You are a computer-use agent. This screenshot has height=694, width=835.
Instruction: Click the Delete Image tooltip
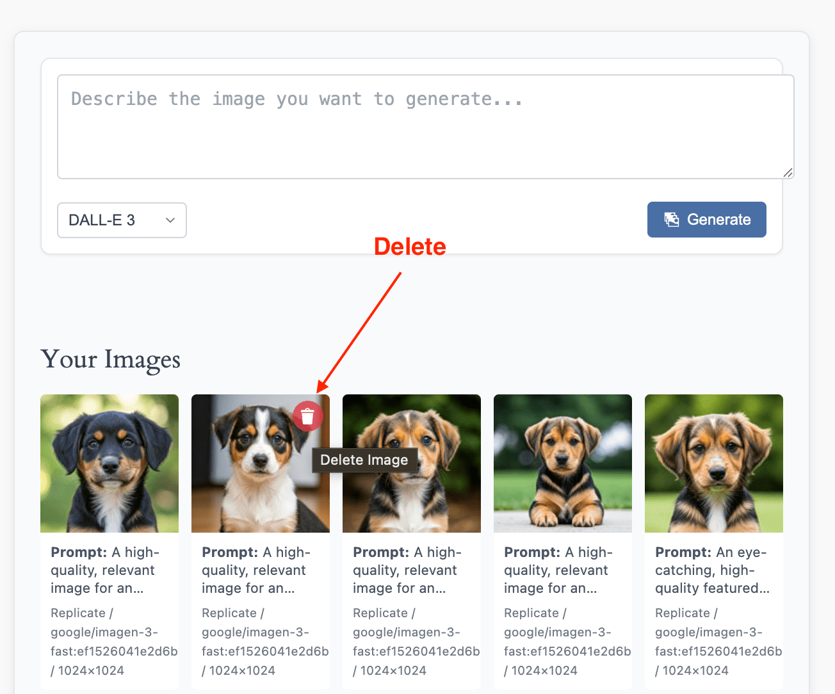pyautogui.click(x=364, y=460)
